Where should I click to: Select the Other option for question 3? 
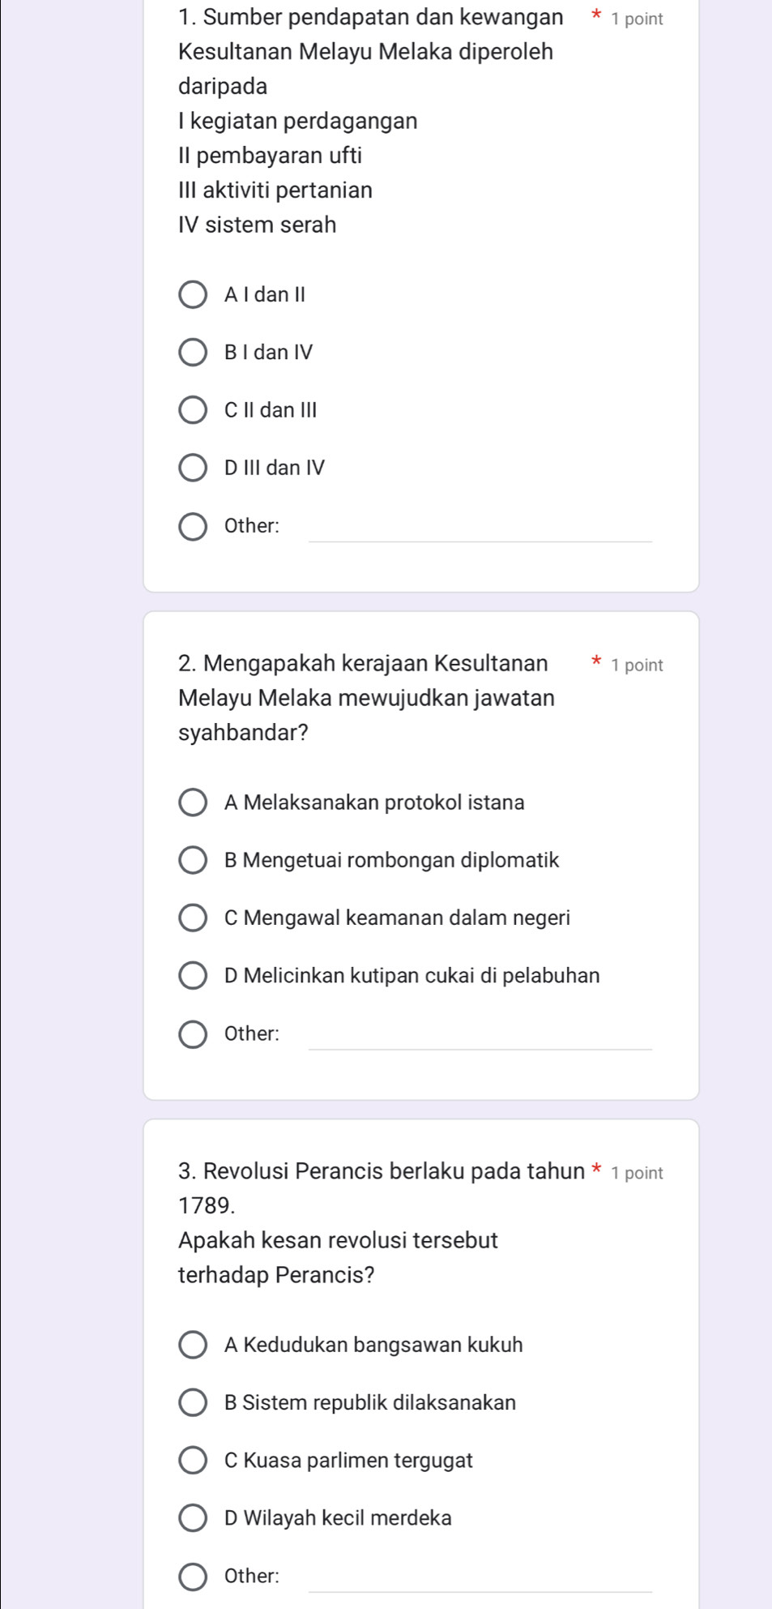pyautogui.click(x=193, y=1577)
